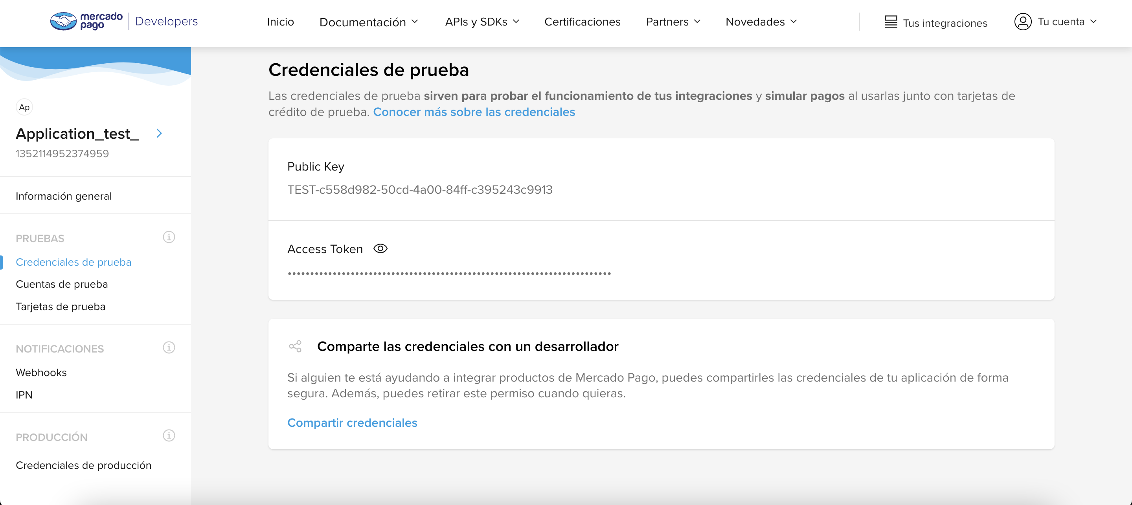Click the user account icon top right
Viewport: 1132px width, 505px height.
click(x=1022, y=22)
